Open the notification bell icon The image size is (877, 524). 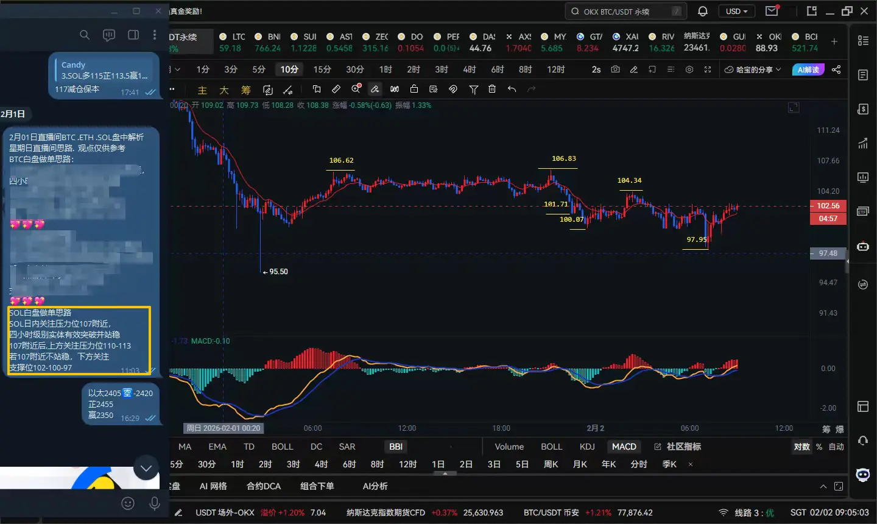[x=702, y=11]
